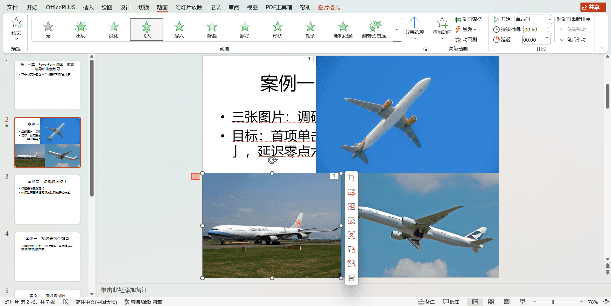
Task: Select slide 3 thumbnail 案例二 动画顺序校正
Action: [x=47, y=199]
